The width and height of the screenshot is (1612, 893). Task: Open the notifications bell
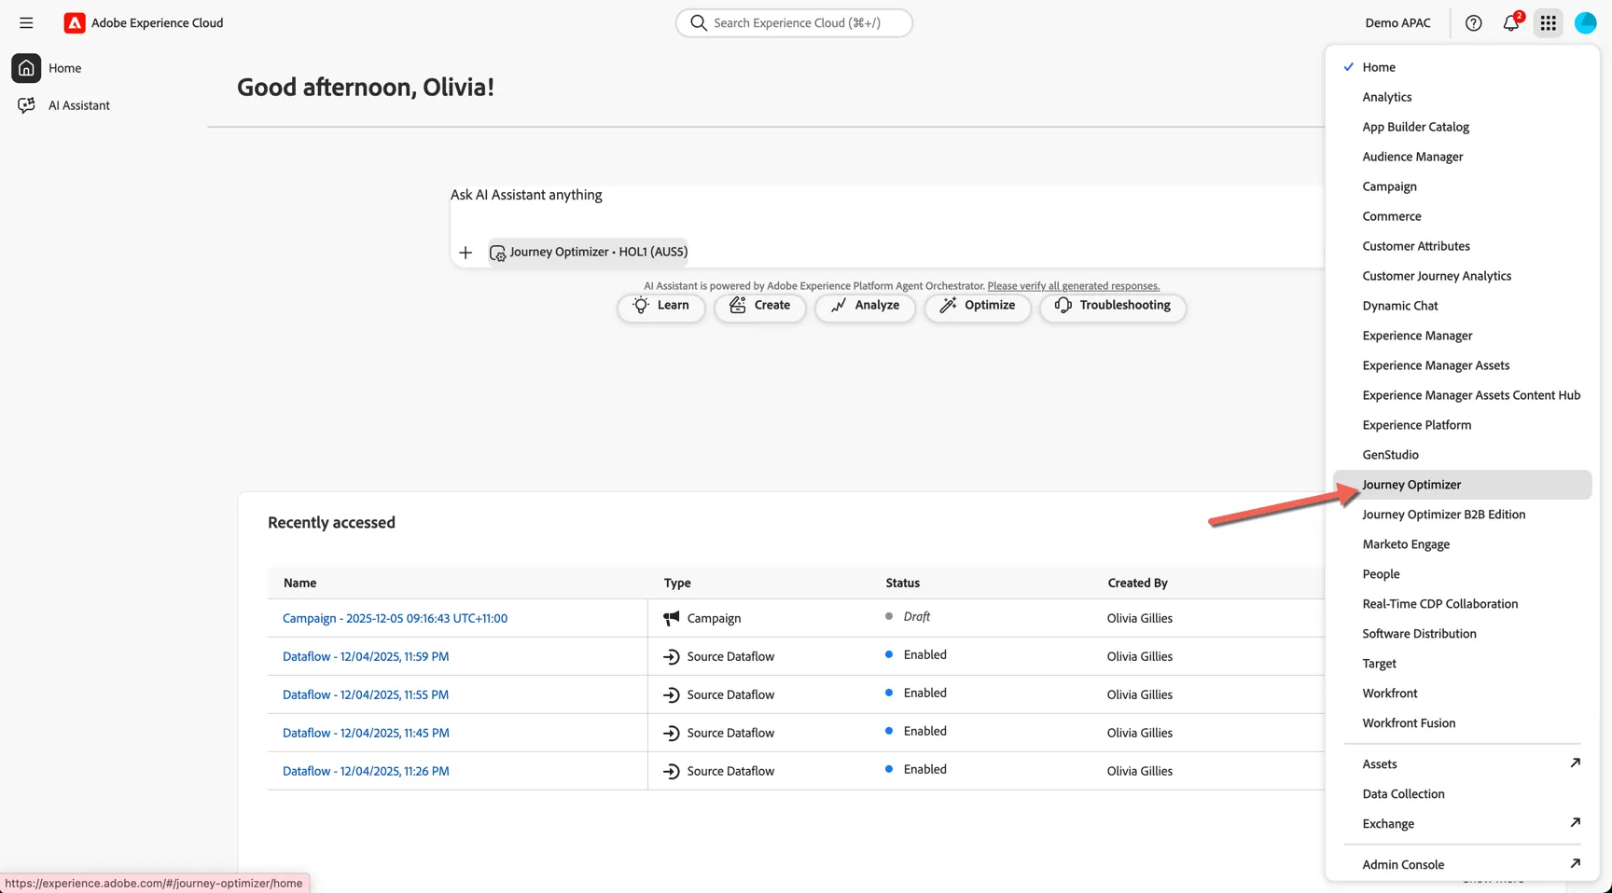(x=1511, y=23)
